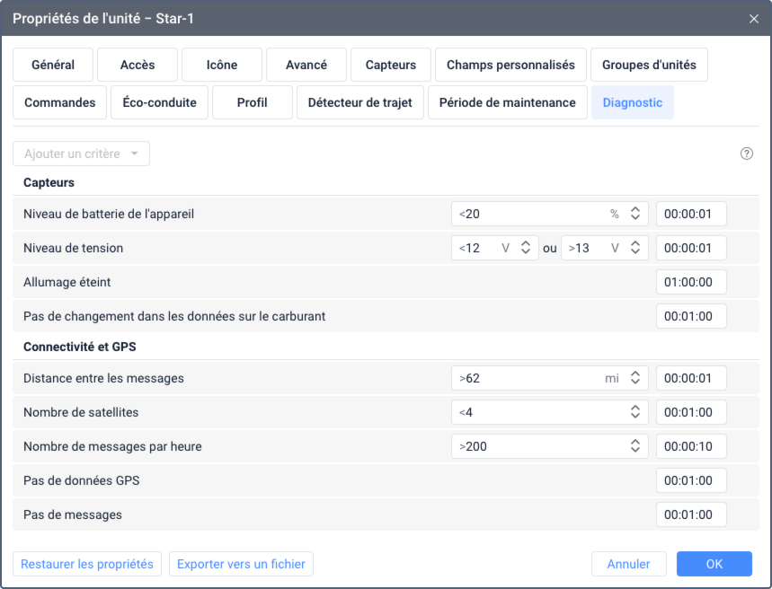Click the battery level value field
This screenshot has height=589, width=772.
click(530, 214)
